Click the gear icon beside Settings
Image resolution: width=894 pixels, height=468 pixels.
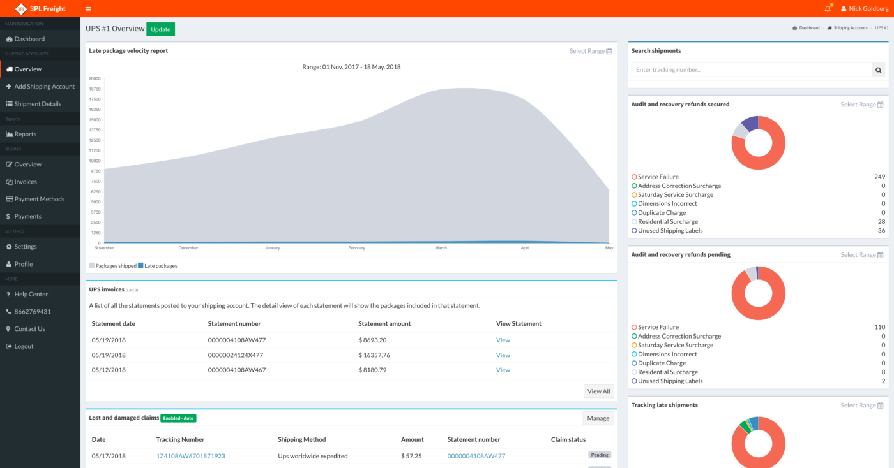(x=9, y=247)
